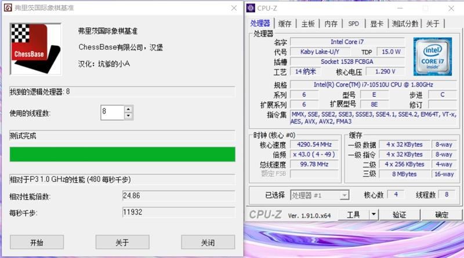Click the thread count '8' next to 线程数

[447, 194]
